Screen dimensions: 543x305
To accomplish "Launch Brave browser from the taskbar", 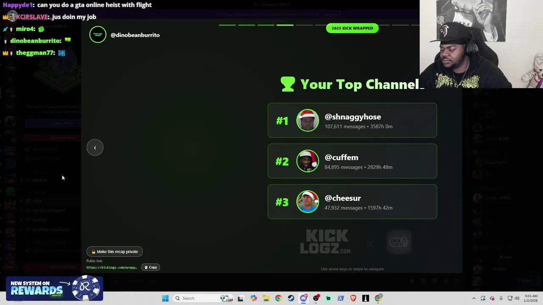I will tap(353, 298).
